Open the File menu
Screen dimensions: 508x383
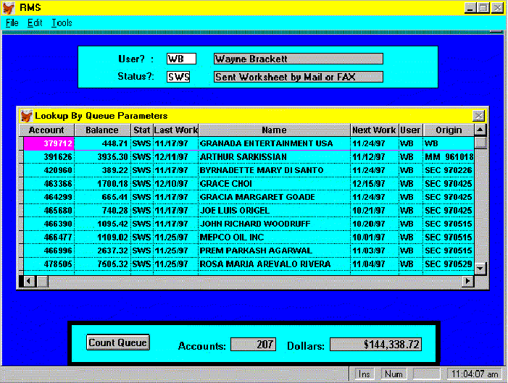click(x=12, y=23)
